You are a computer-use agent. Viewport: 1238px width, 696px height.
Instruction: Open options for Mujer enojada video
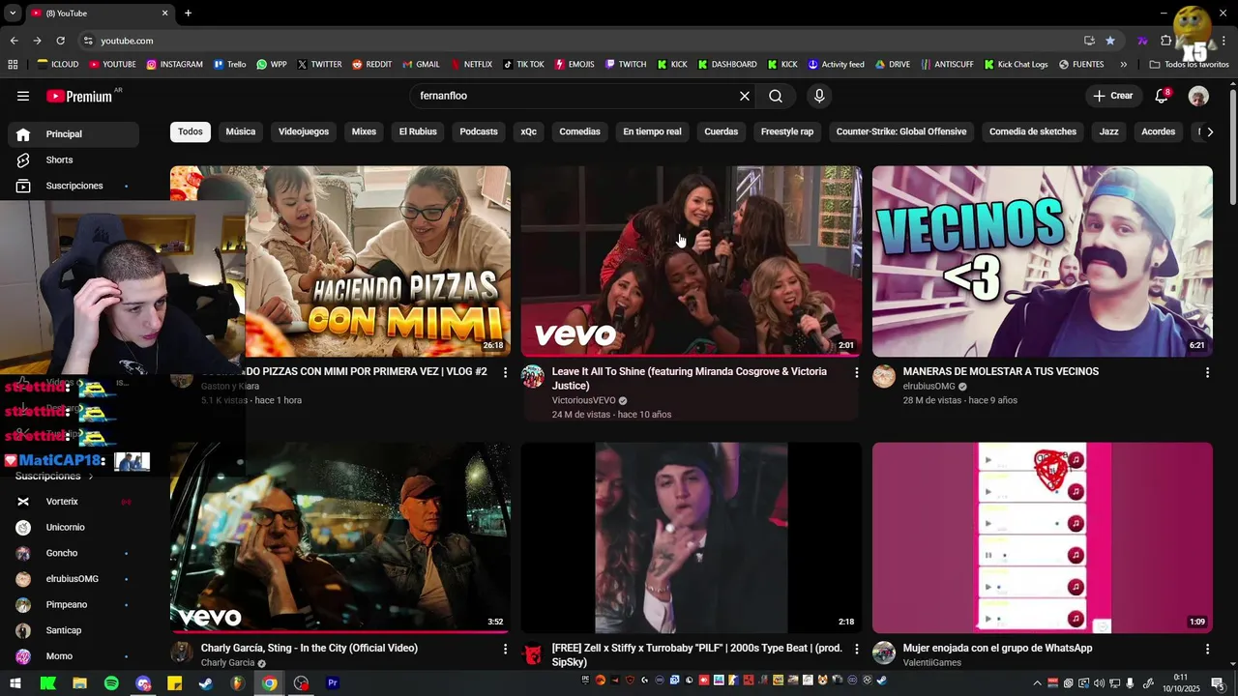1207,649
